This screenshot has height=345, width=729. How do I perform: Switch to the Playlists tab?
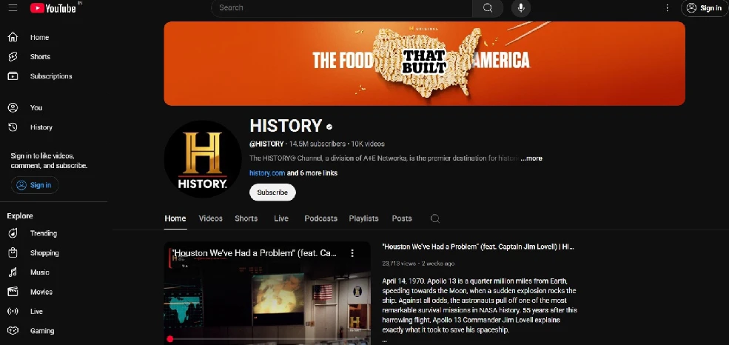click(x=363, y=218)
